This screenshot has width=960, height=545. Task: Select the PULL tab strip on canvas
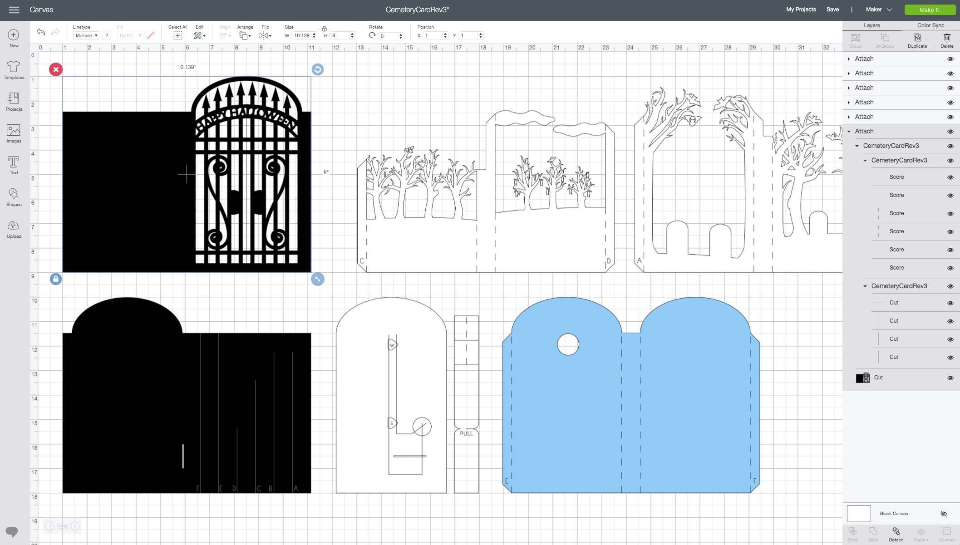(x=467, y=404)
